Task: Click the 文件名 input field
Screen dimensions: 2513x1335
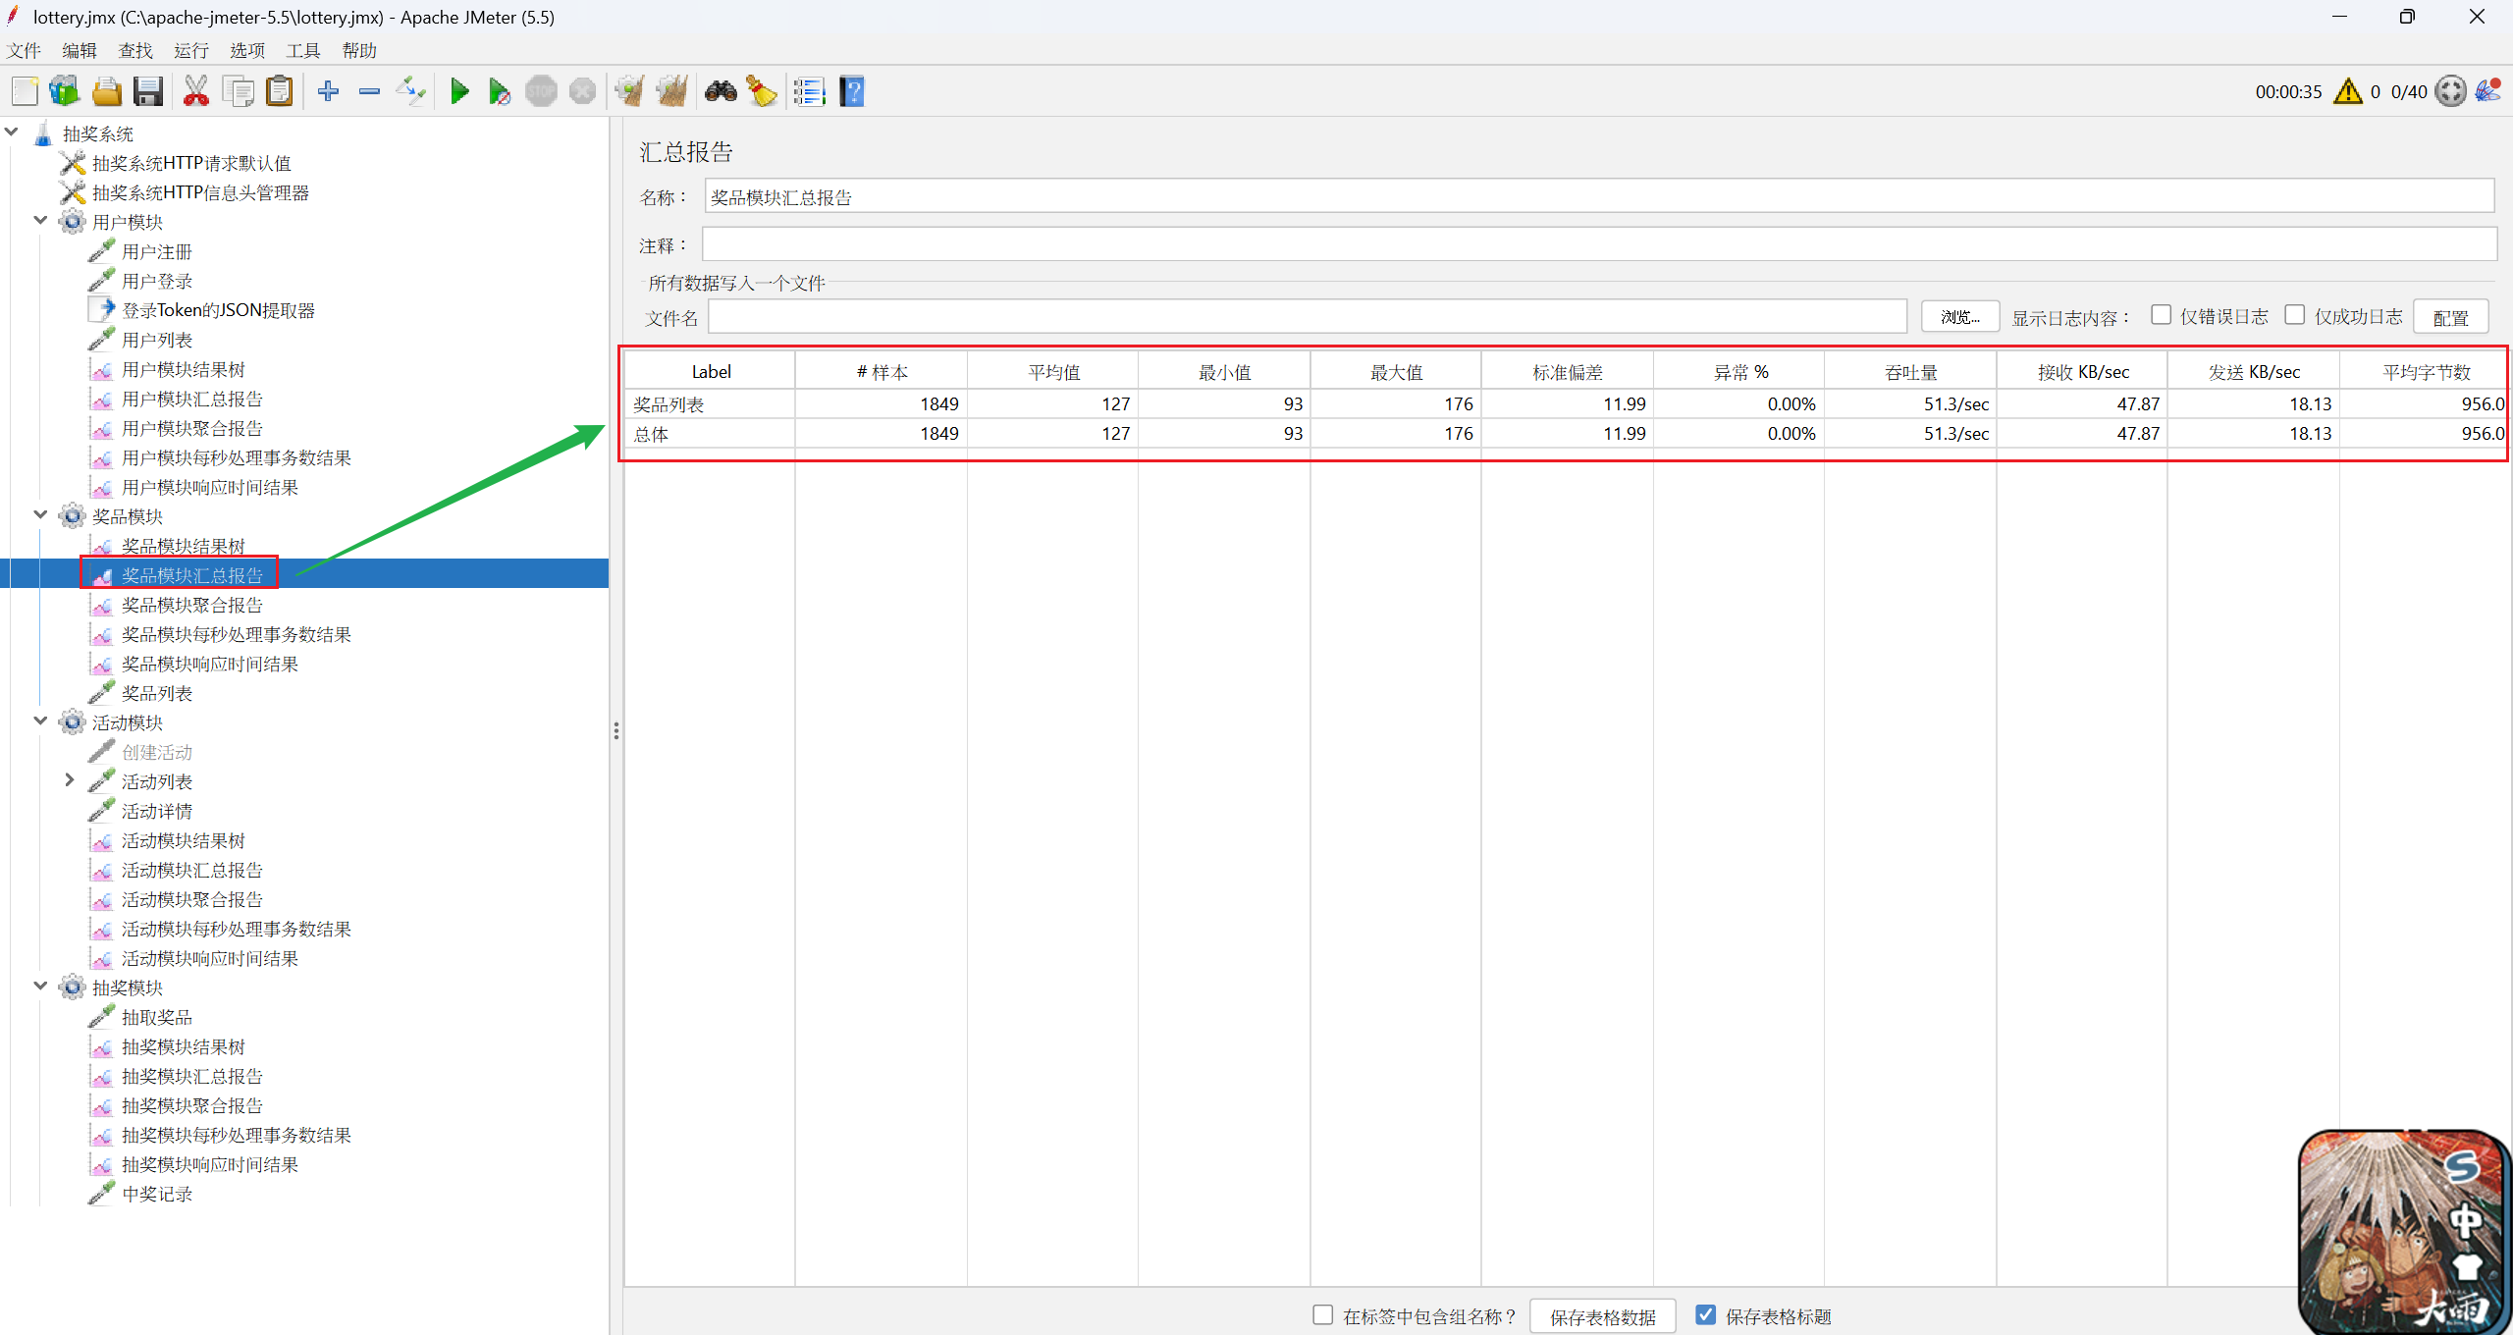Action: pyautogui.click(x=1306, y=316)
